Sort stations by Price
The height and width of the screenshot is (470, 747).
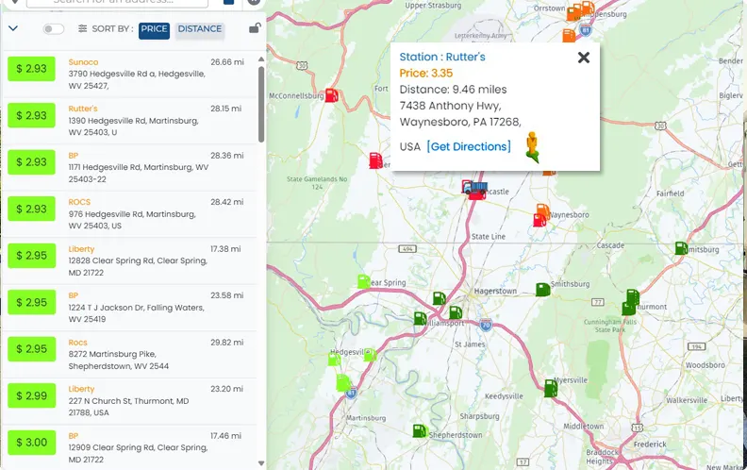[154, 29]
